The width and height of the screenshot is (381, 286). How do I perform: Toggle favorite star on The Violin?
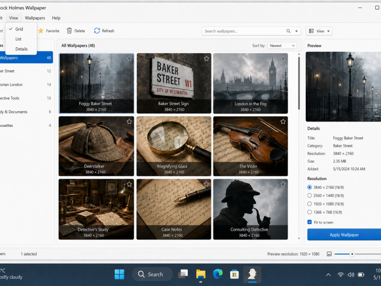click(283, 122)
